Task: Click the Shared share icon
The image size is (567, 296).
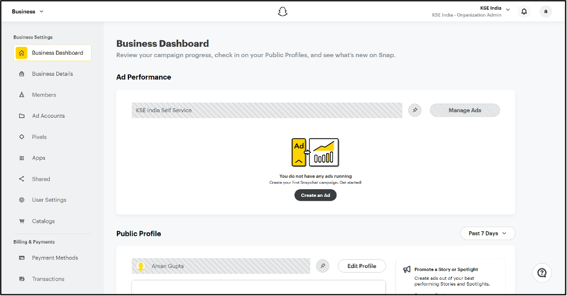Action: [22, 179]
